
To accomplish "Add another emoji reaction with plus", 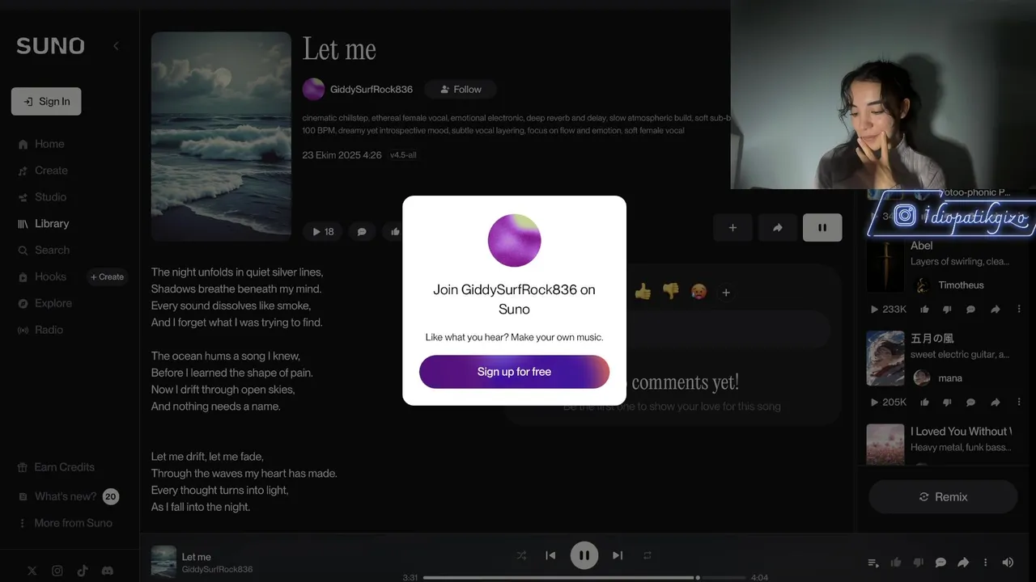I will click(726, 293).
